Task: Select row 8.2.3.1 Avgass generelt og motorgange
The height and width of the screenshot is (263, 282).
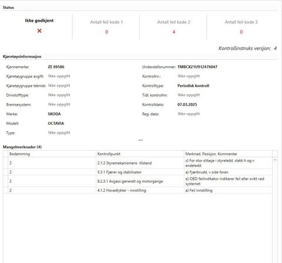Action: (x=137, y=181)
